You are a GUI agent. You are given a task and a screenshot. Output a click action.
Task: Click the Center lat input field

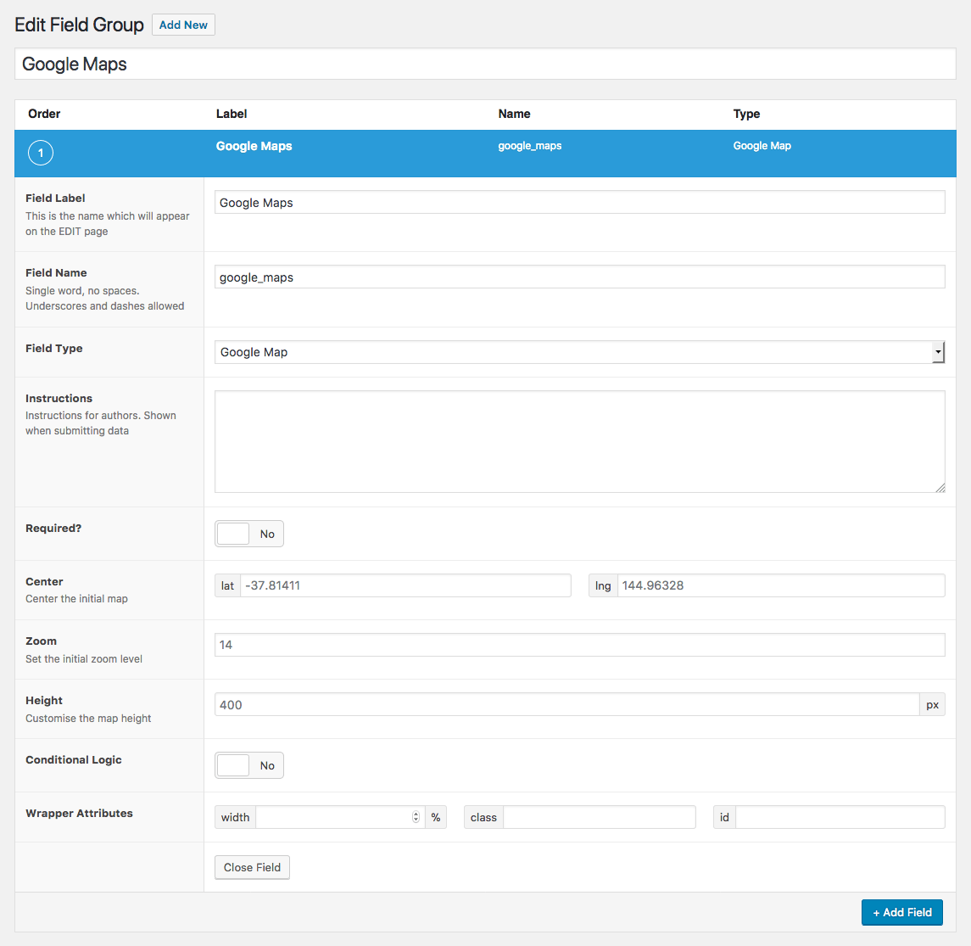tap(405, 585)
